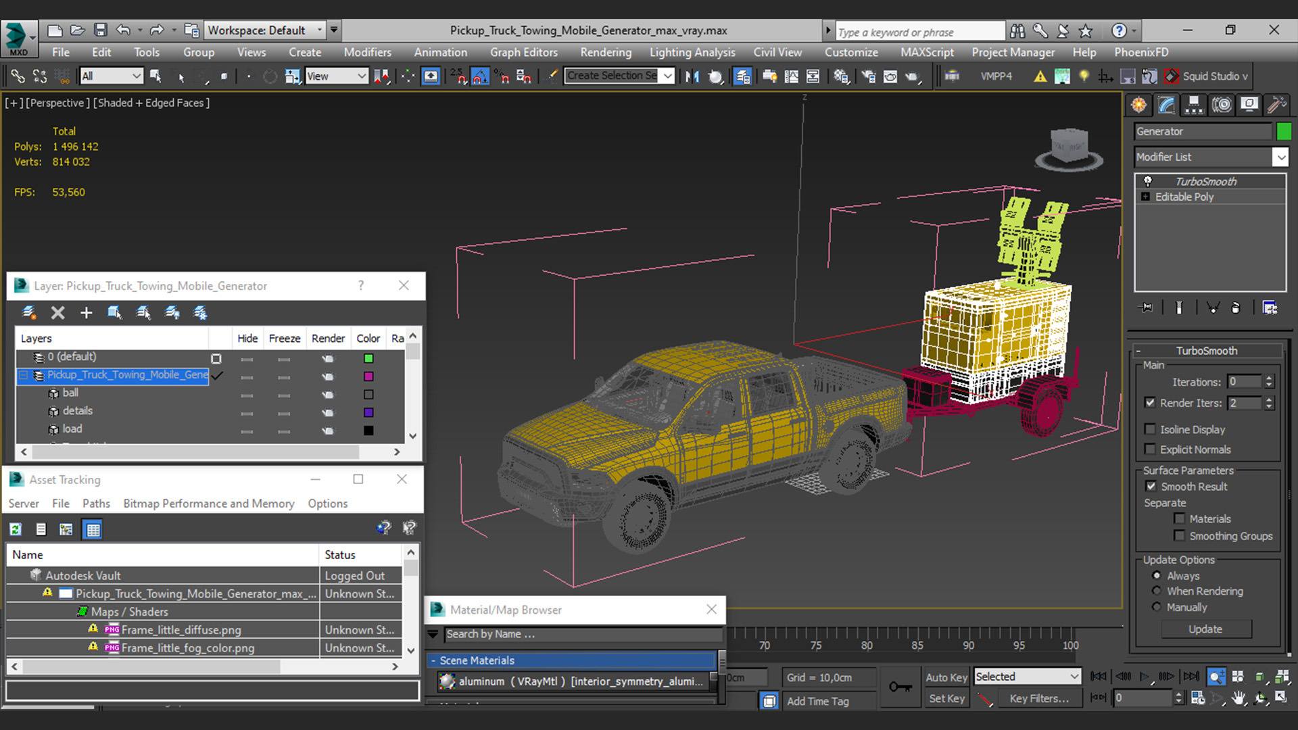This screenshot has height=730, width=1298.
Task: Switch Asset Tracking to table view icon
Action: coord(93,529)
